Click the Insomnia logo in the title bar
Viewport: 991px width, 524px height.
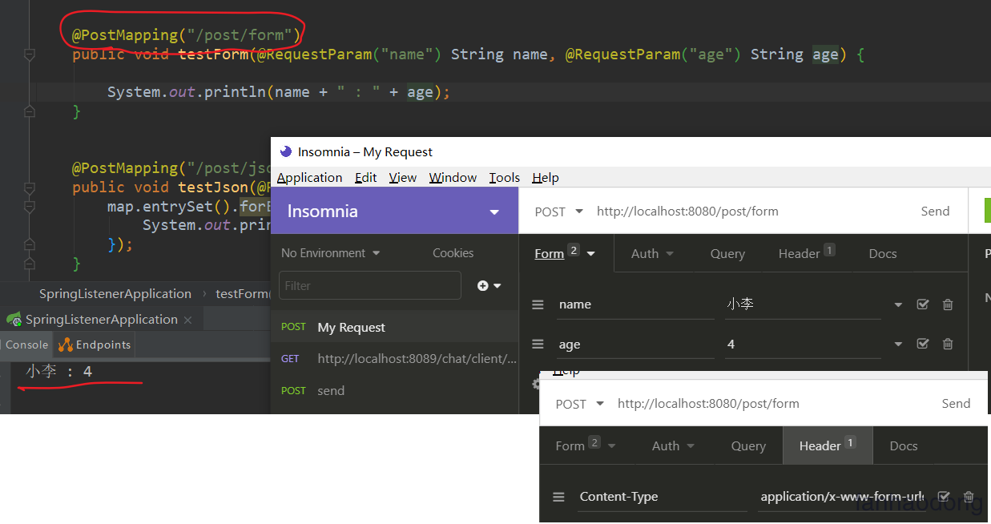286,151
